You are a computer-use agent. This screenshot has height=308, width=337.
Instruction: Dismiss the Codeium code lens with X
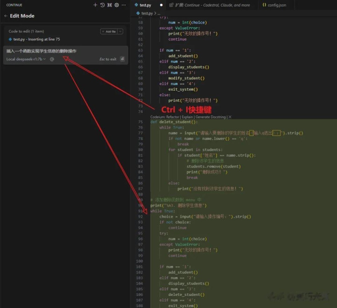click(x=230, y=117)
